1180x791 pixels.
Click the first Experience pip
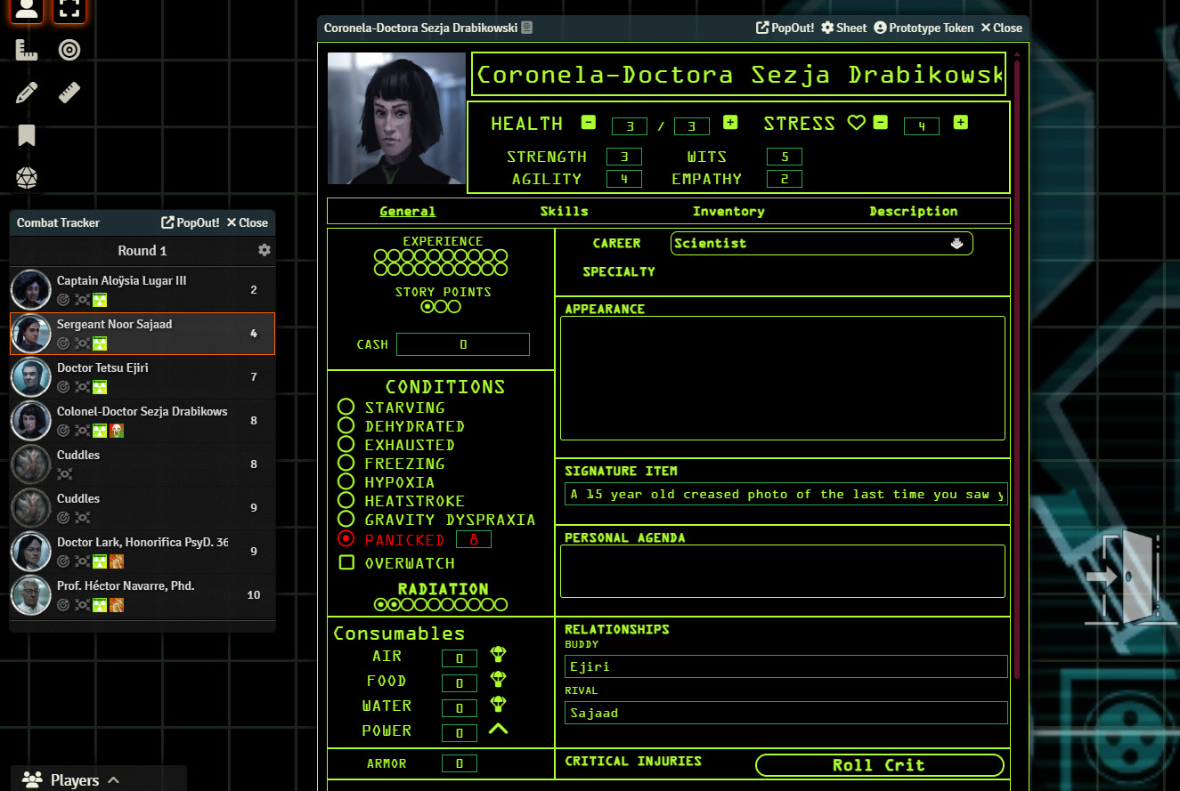(x=381, y=256)
